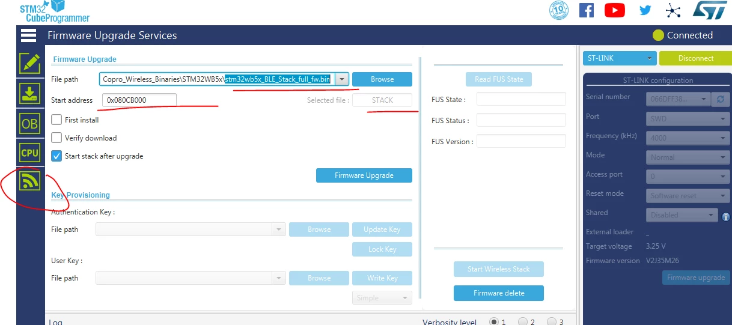Click the FUS Version field
Screen dimensions: 732x325
pyautogui.click(x=521, y=141)
